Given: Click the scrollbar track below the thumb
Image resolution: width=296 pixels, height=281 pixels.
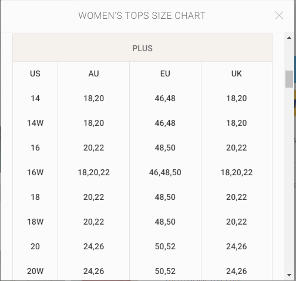Looking at the screenshot, I should 289,176.
